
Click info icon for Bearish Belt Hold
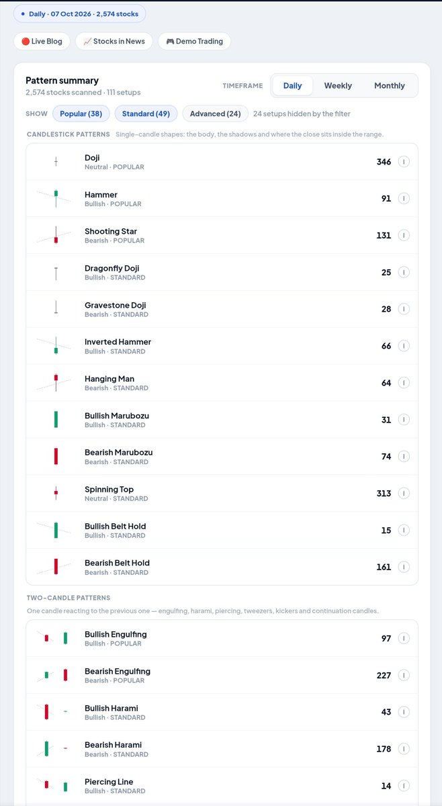404,567
